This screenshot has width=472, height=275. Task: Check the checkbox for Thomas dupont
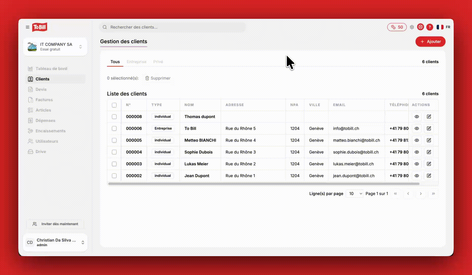pos(114,117)
